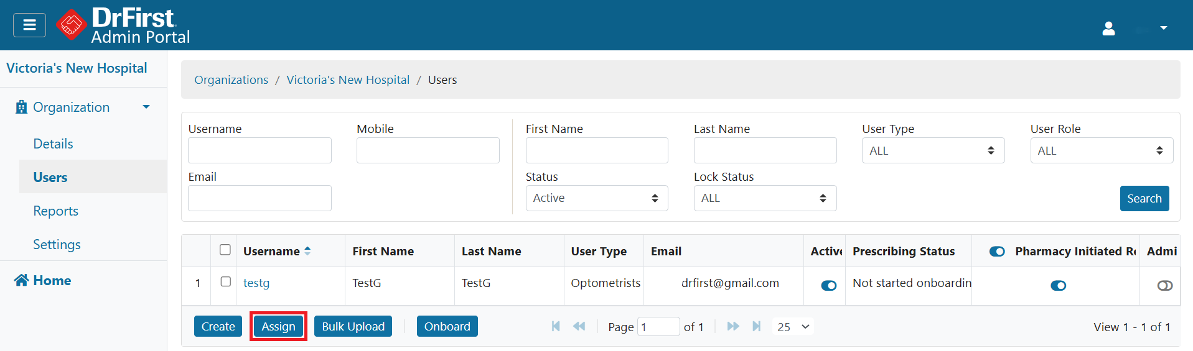Check the select-all checkbox in table header
The image size is (1193, 351).
[x=225, y=250]
